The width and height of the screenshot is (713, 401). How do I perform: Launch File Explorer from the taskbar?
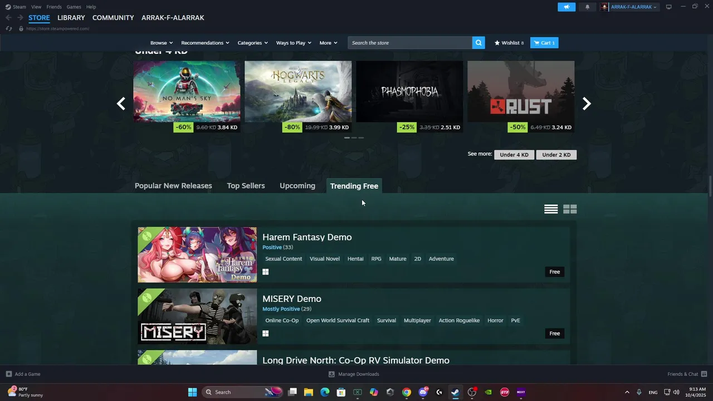point(309,392)
